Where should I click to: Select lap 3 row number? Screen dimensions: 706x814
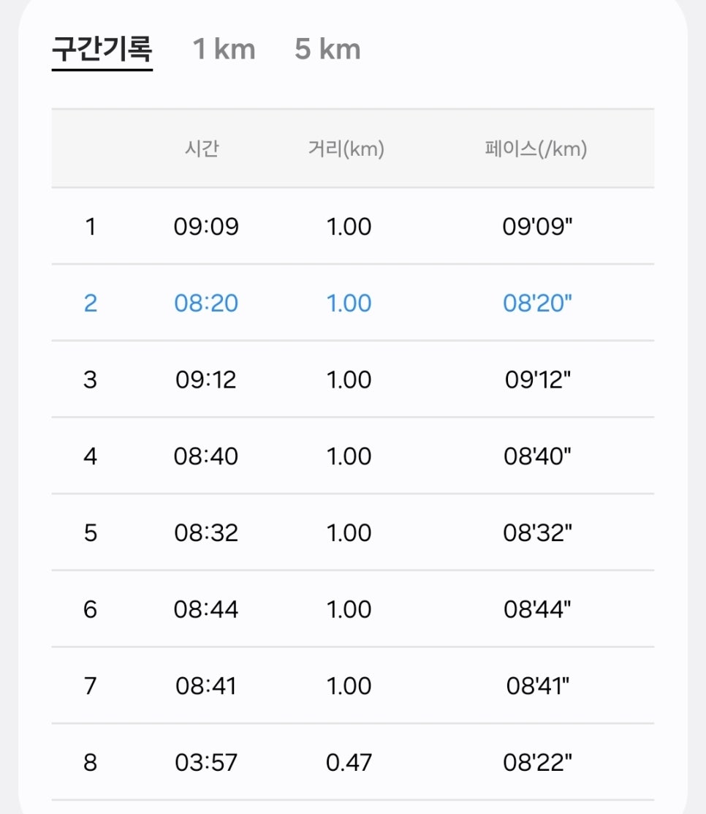[x=91, y=380]
